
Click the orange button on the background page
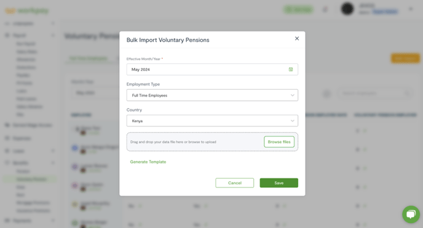(405, 58)
